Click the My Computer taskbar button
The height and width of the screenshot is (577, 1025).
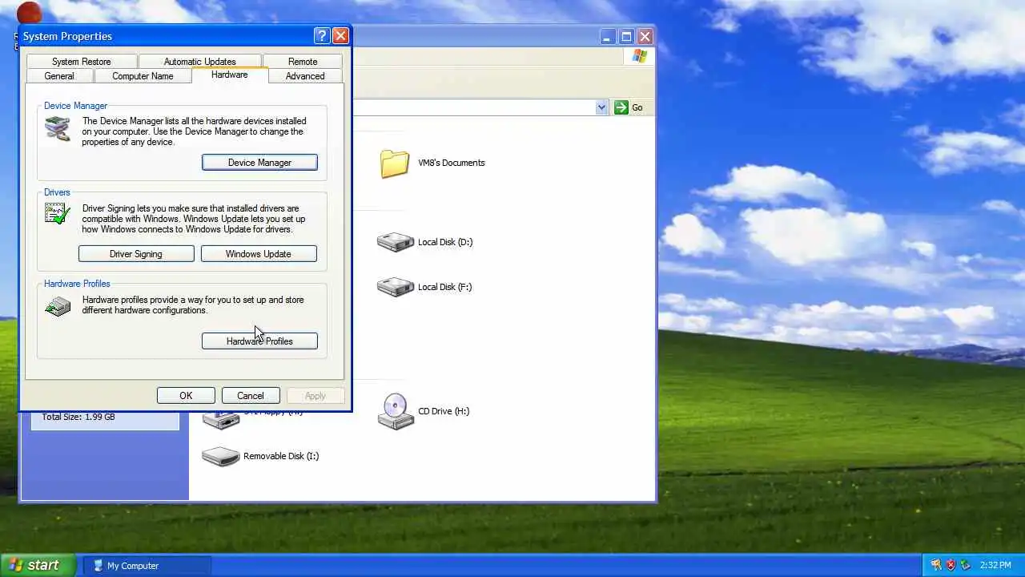[147, 566]
